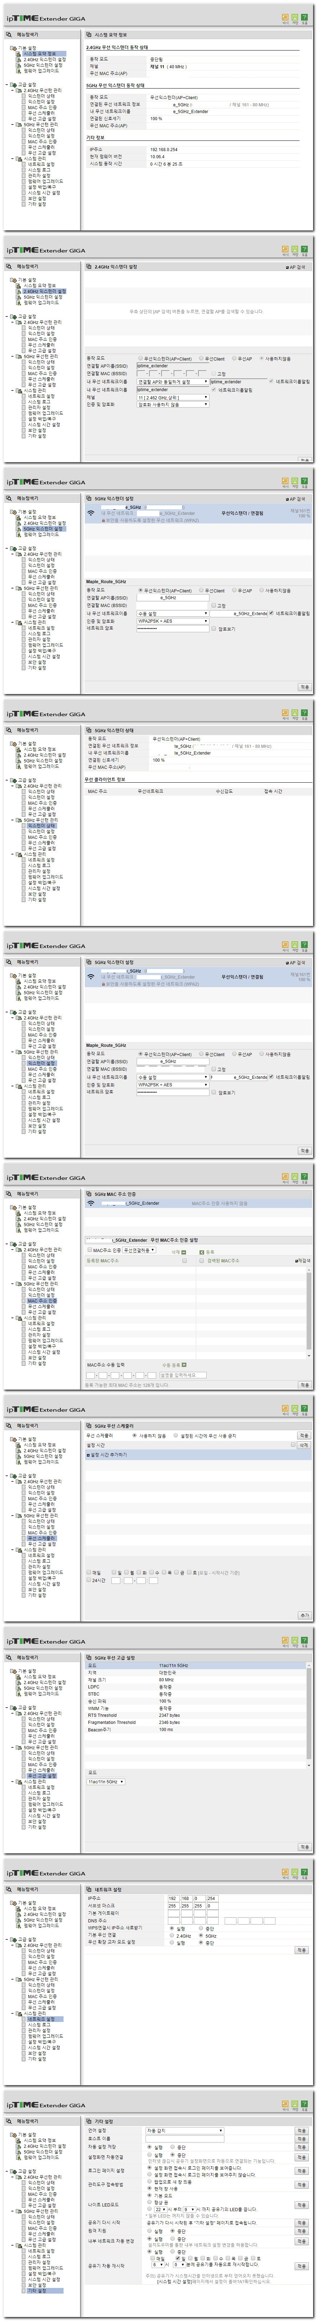Open 펌웨어 업그레이드 under 기본 설정 beside 5GHz 익스텐더 상태
This screenshot has height=2321, width=317.
point(42,766)
